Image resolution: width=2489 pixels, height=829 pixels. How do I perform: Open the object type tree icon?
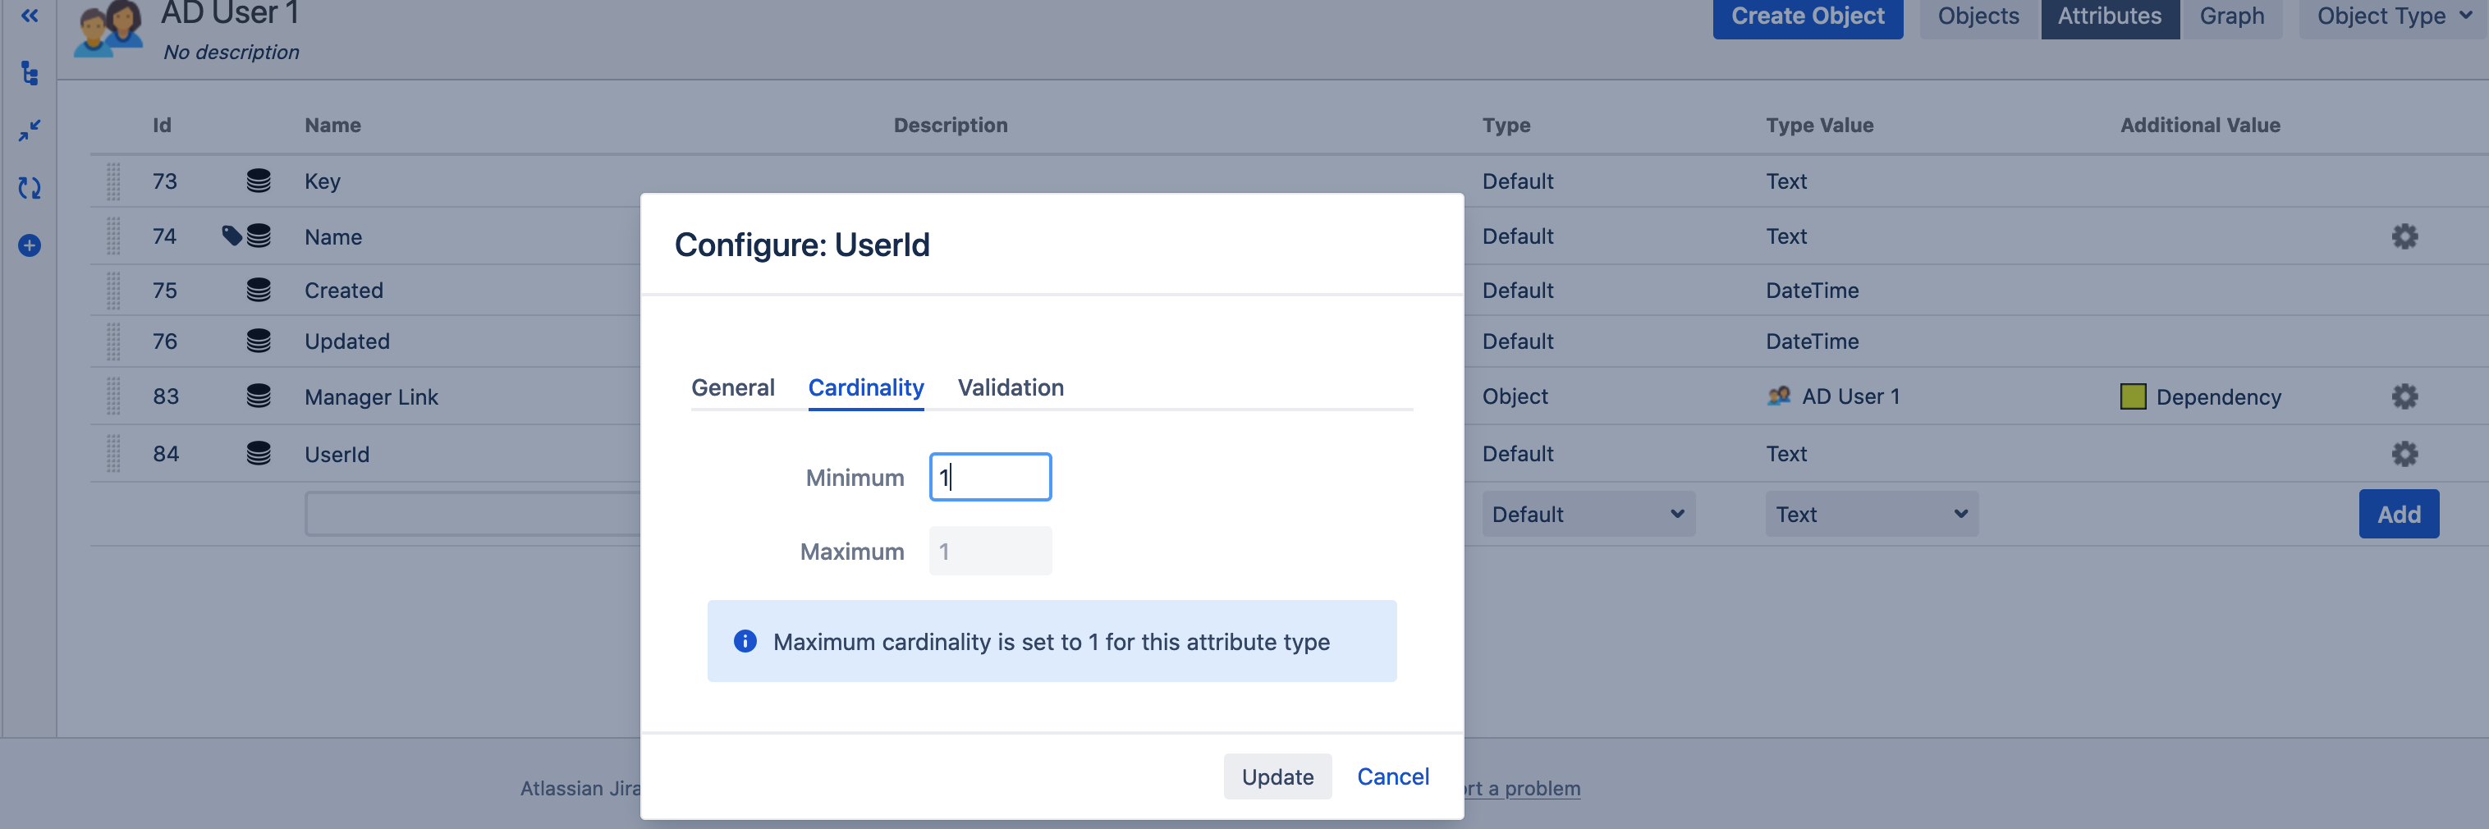pyautogui.click(x=30, y=73)
